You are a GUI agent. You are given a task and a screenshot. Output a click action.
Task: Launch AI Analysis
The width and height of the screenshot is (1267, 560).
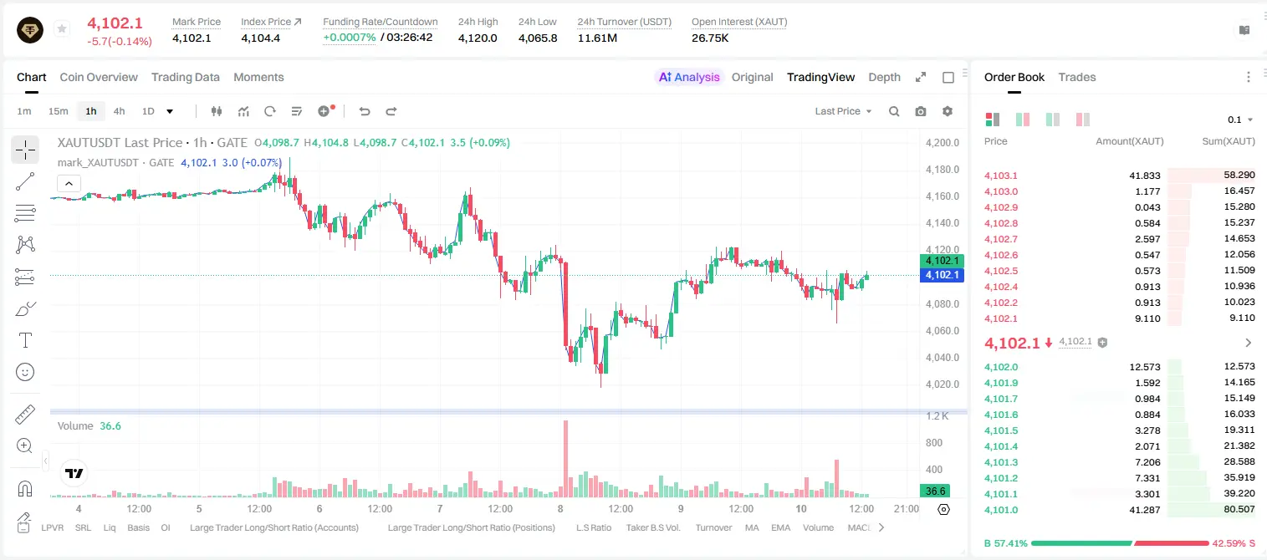pos(688,77)
